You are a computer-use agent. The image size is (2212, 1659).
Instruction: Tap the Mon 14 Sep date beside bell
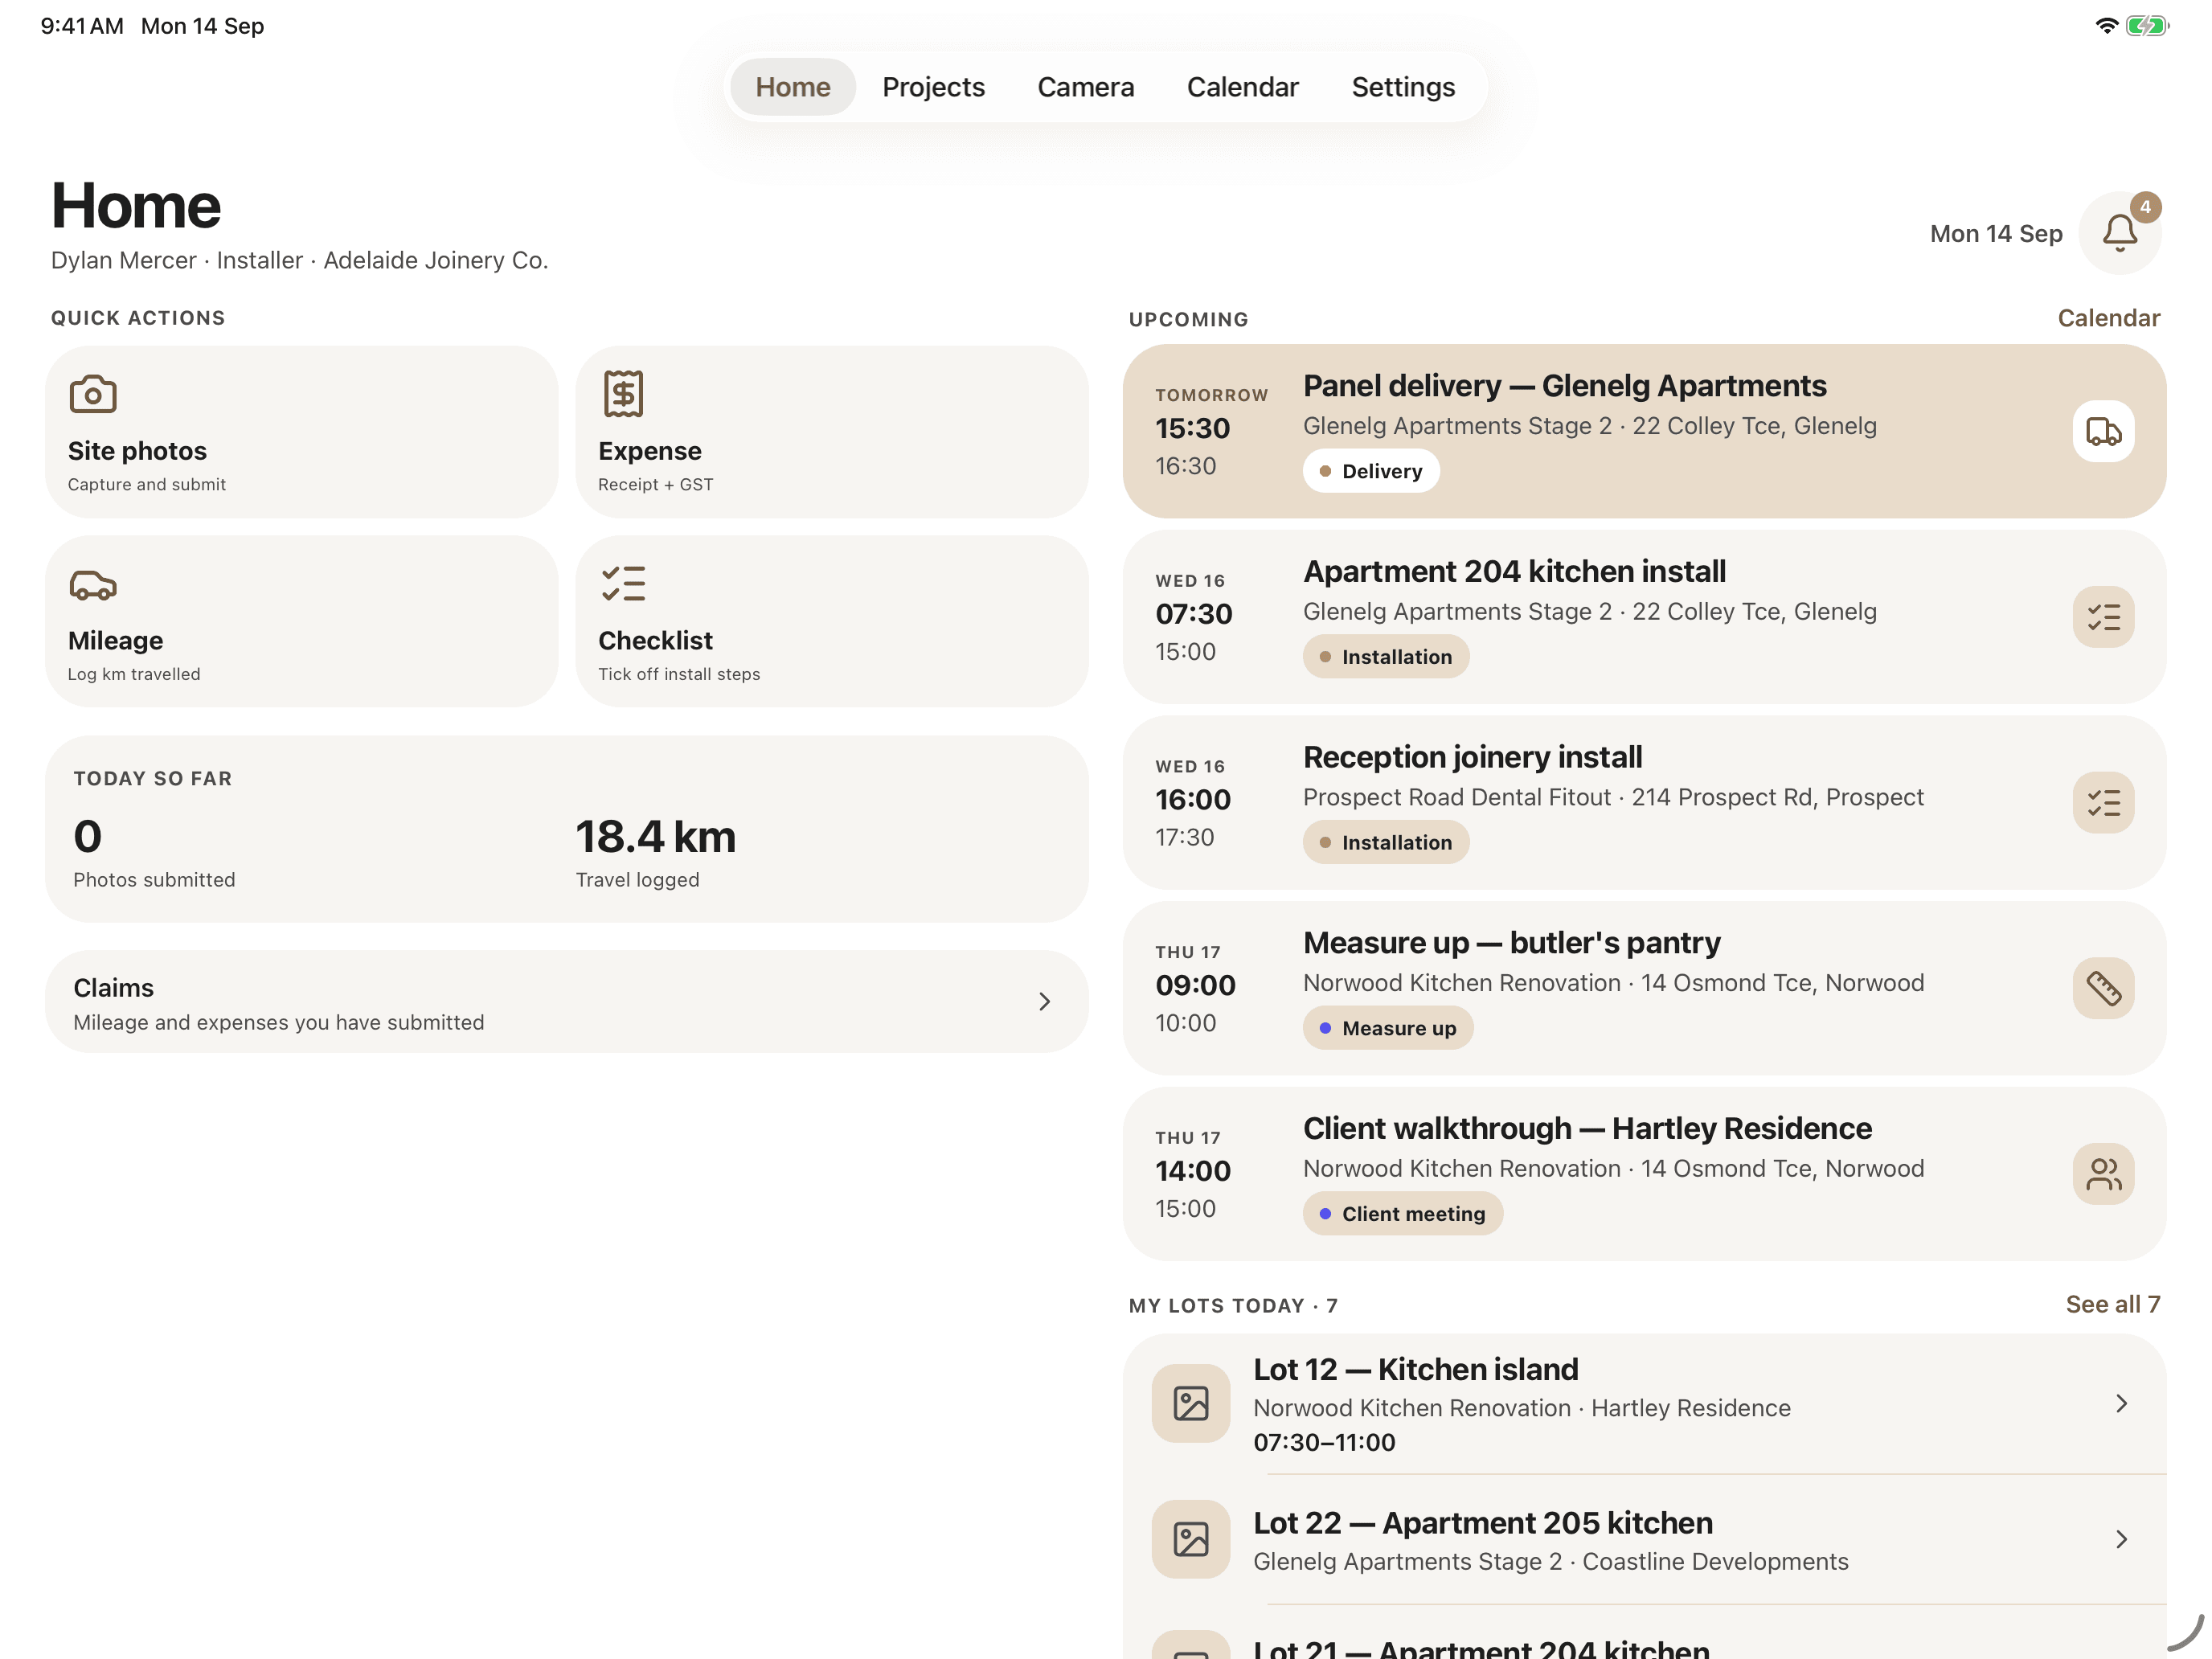click(x=1995, y=233)
